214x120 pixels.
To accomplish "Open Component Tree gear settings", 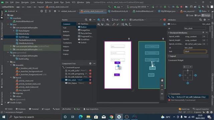I will (90, 64).
